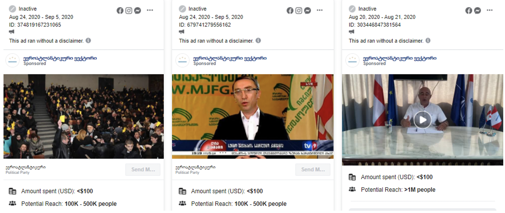
Task: Click megaphone category icon on second ad
Action: 181,32
